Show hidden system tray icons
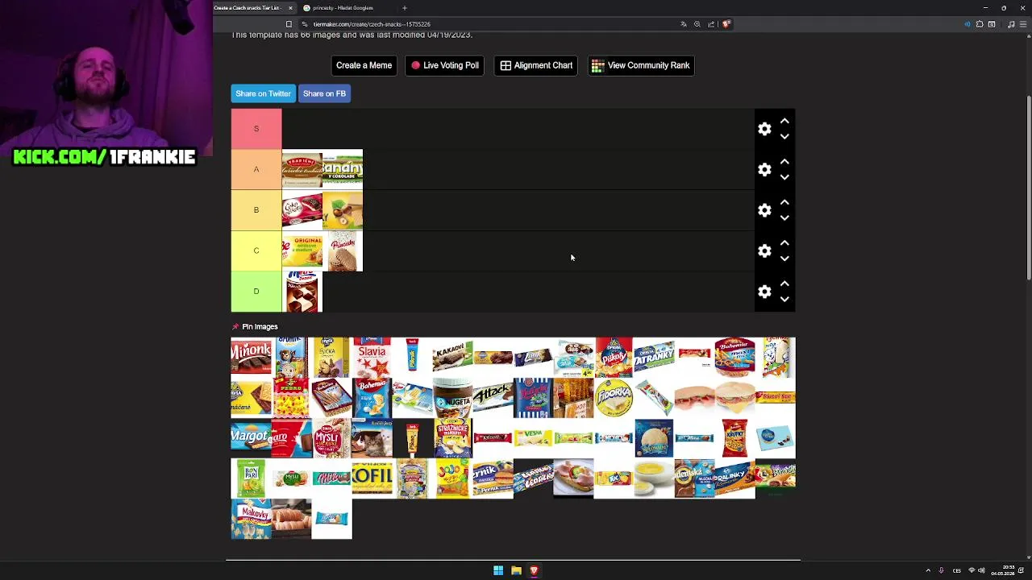Viewport: 1032px width, 580px height. coord(928,570)
